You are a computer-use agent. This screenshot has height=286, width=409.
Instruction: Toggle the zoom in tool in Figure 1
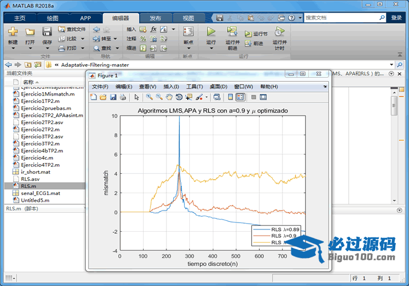[149, 97]
